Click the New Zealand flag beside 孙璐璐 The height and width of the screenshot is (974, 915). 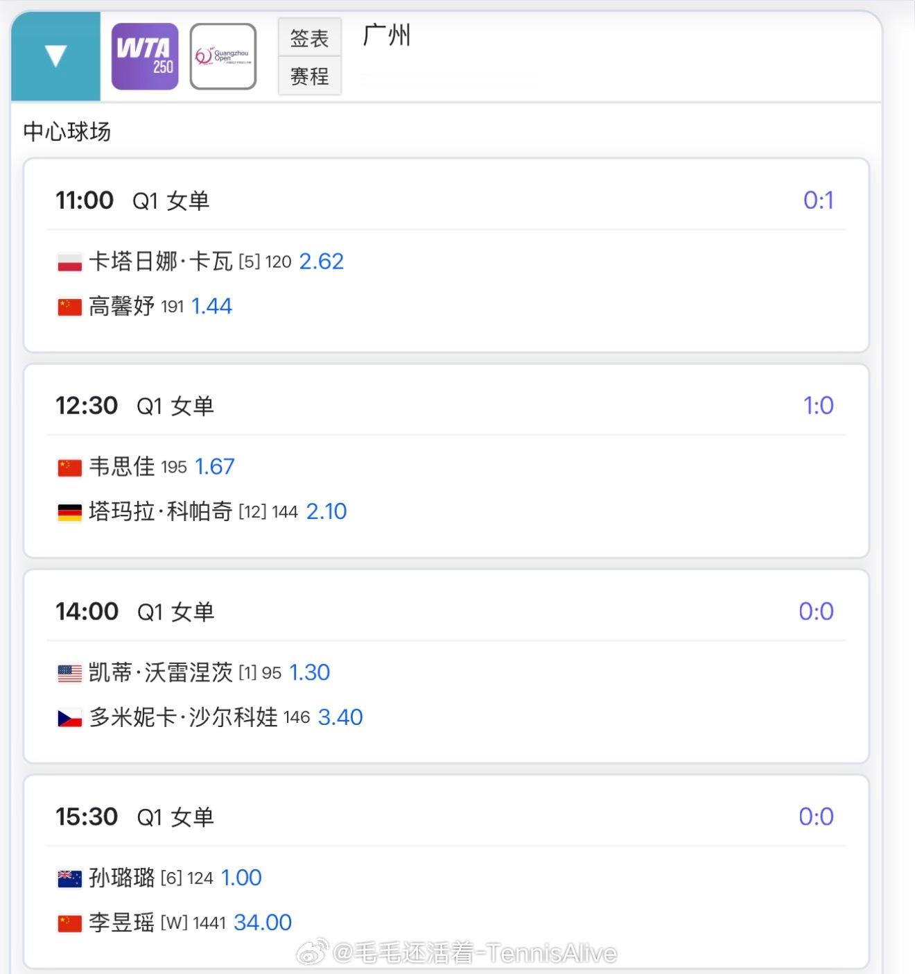point(69,878)
